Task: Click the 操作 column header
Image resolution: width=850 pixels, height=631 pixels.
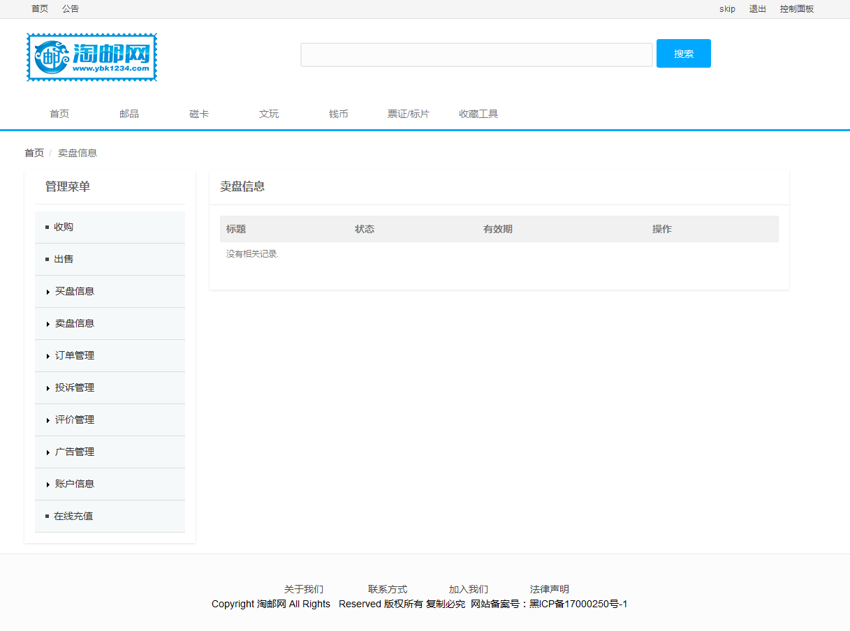Action: [662, 229]
